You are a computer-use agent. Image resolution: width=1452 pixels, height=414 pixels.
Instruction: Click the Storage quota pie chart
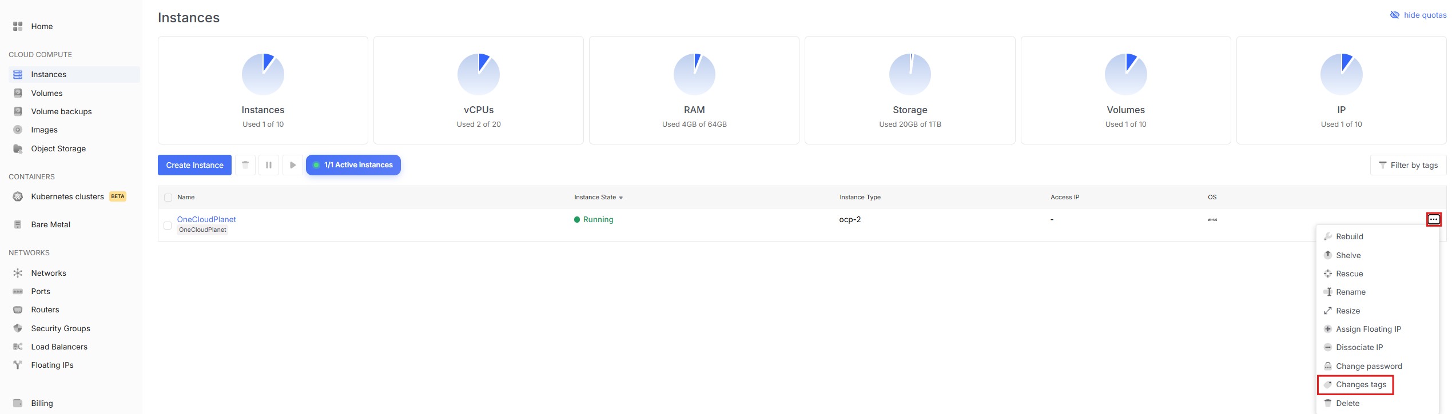[x=909, y=74]
